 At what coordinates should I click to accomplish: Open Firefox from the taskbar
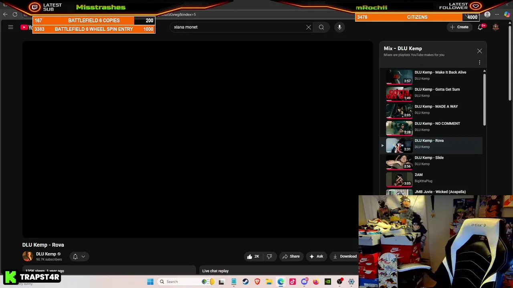click(x=316, y=282)
